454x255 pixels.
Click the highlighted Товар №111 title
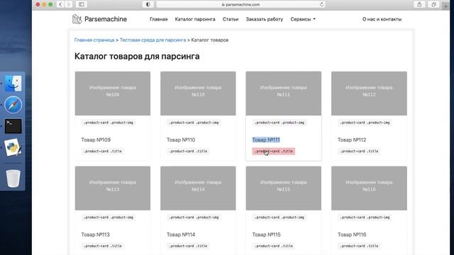(266, 140)
